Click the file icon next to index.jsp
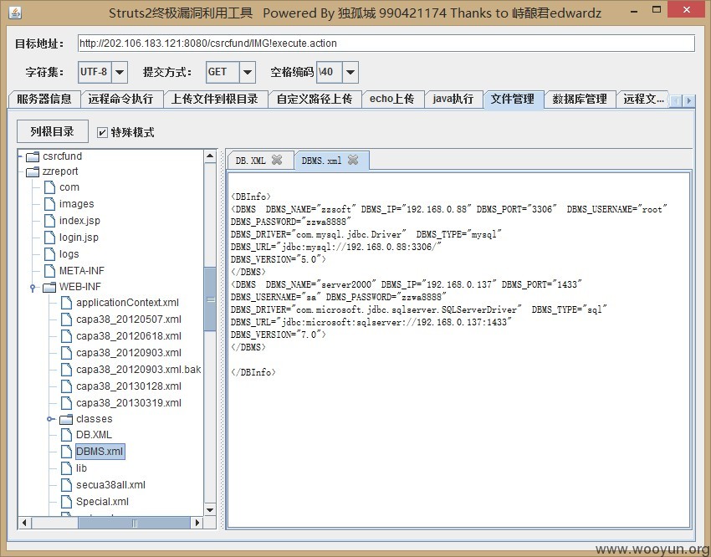 click(x=49, y=221)
